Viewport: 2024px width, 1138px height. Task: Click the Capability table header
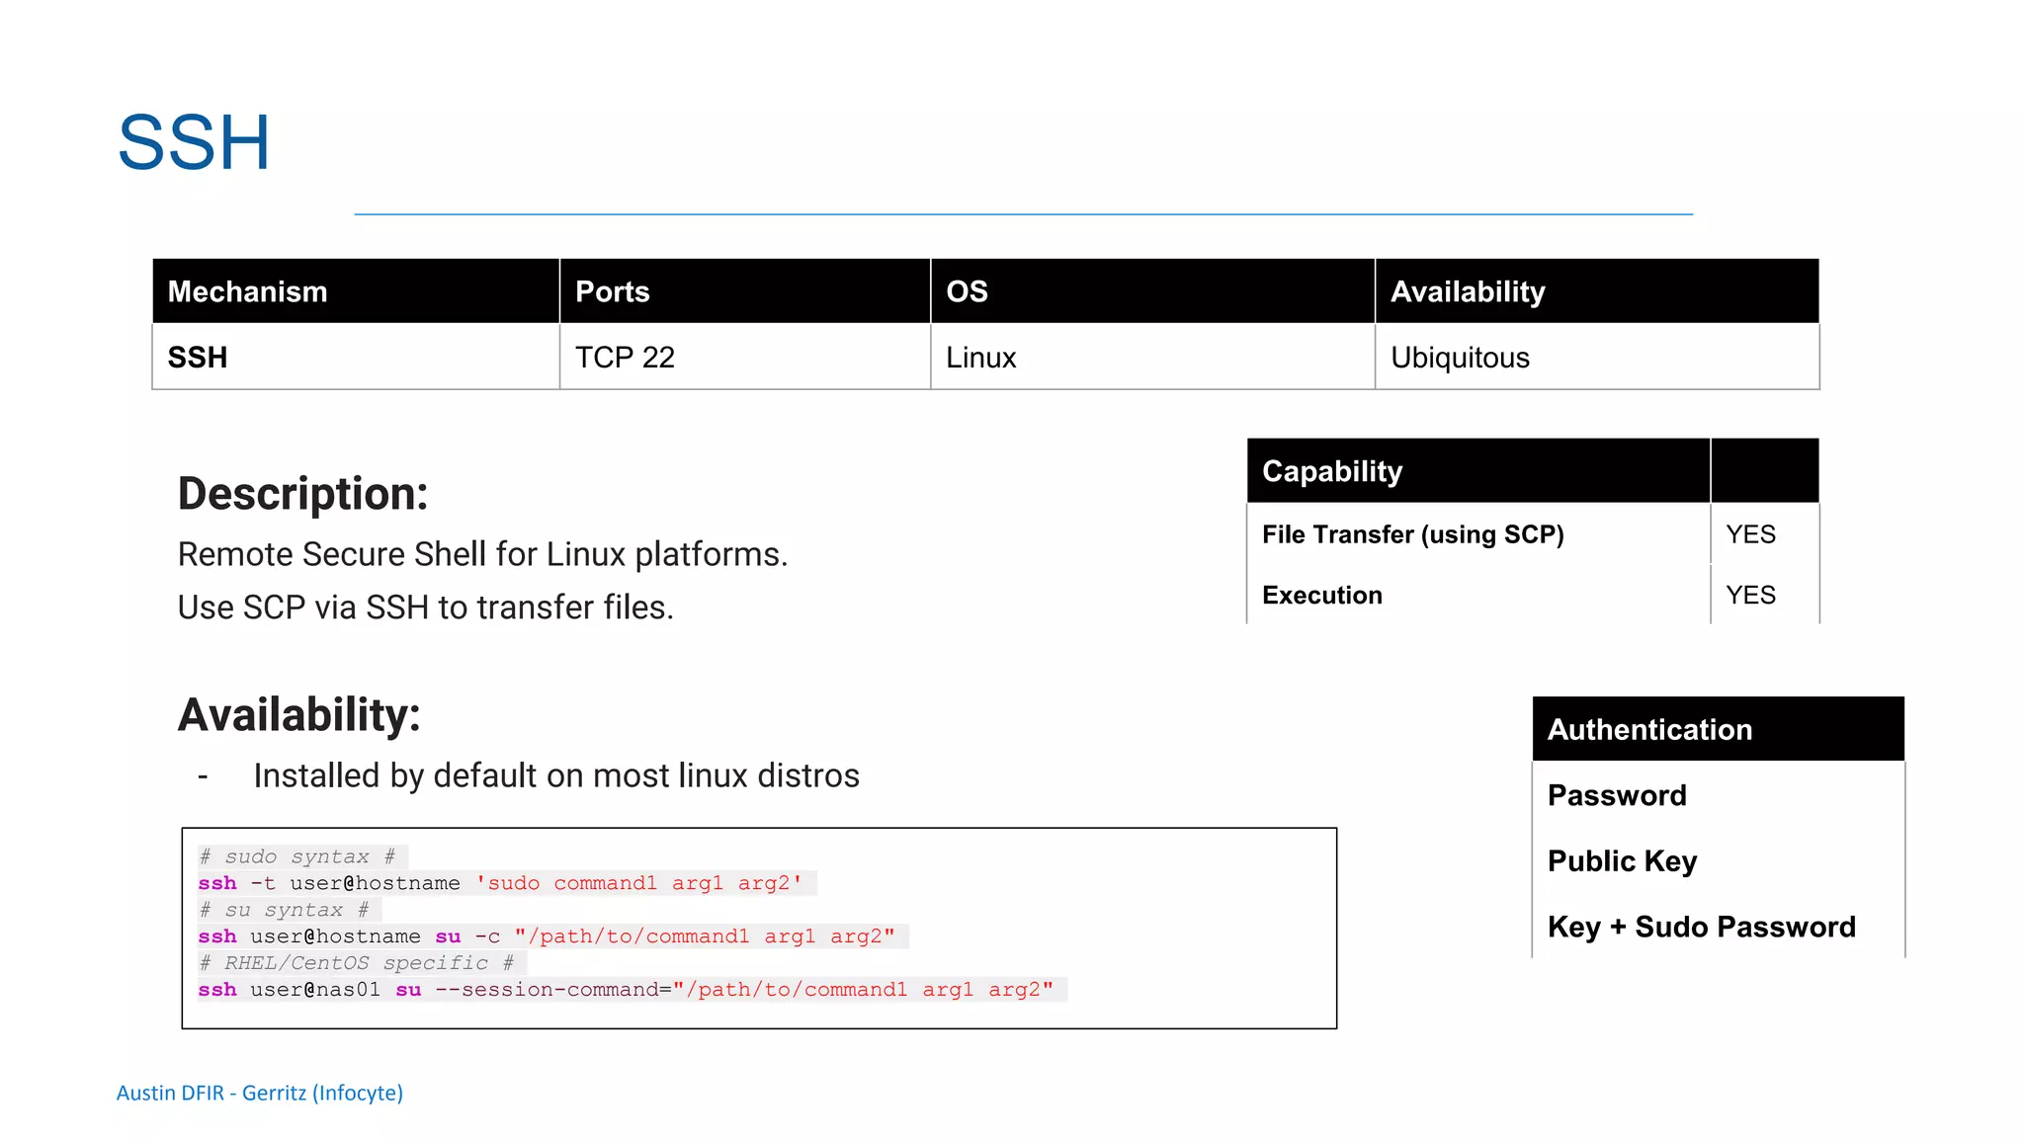point(1478,471)
